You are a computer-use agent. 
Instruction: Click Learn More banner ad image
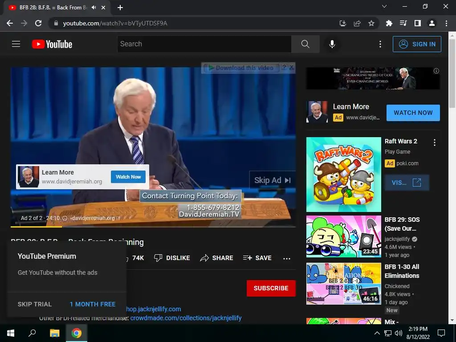coord(373,78)
